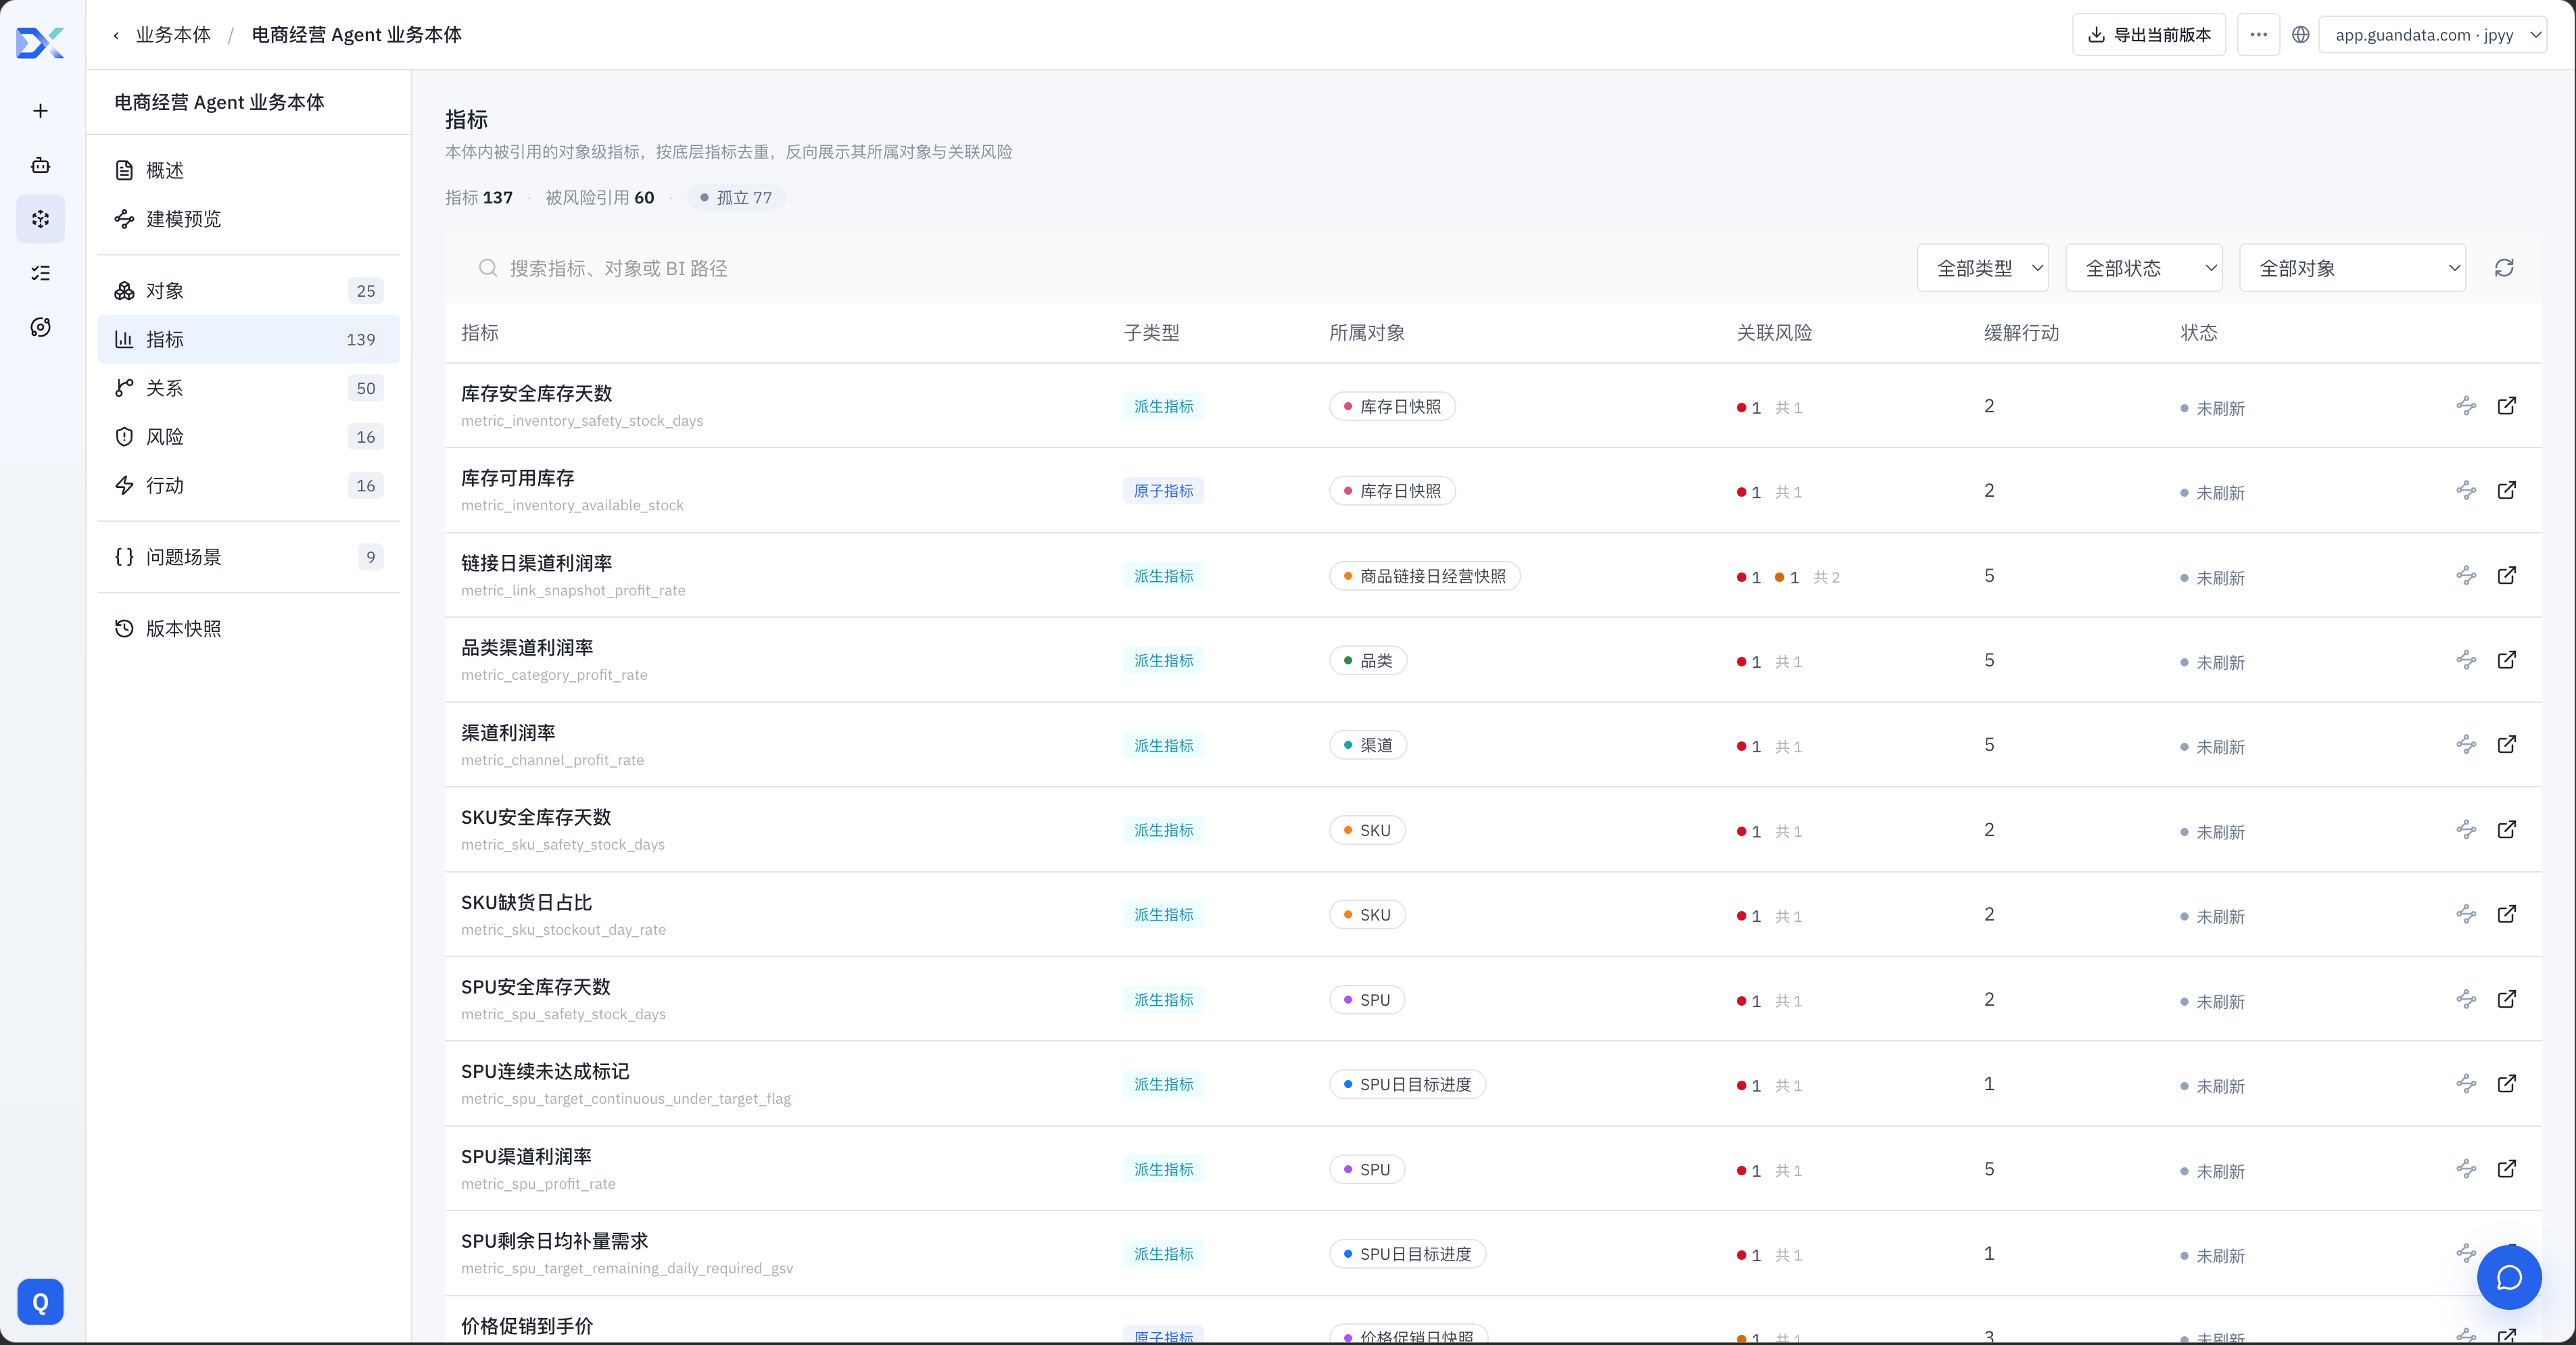Select metric name 链接日渠道利润率
The height and width of the screenshot is (1345, 2576).
point(536,563)
